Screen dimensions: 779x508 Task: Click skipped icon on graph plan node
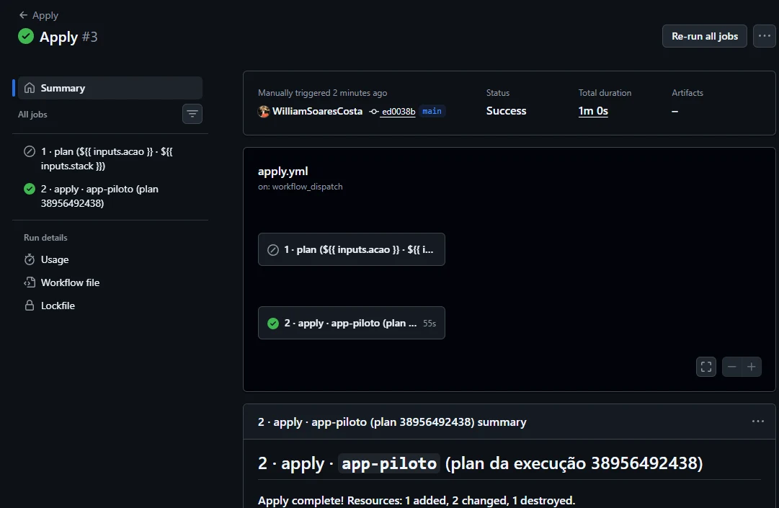(273, 250)
